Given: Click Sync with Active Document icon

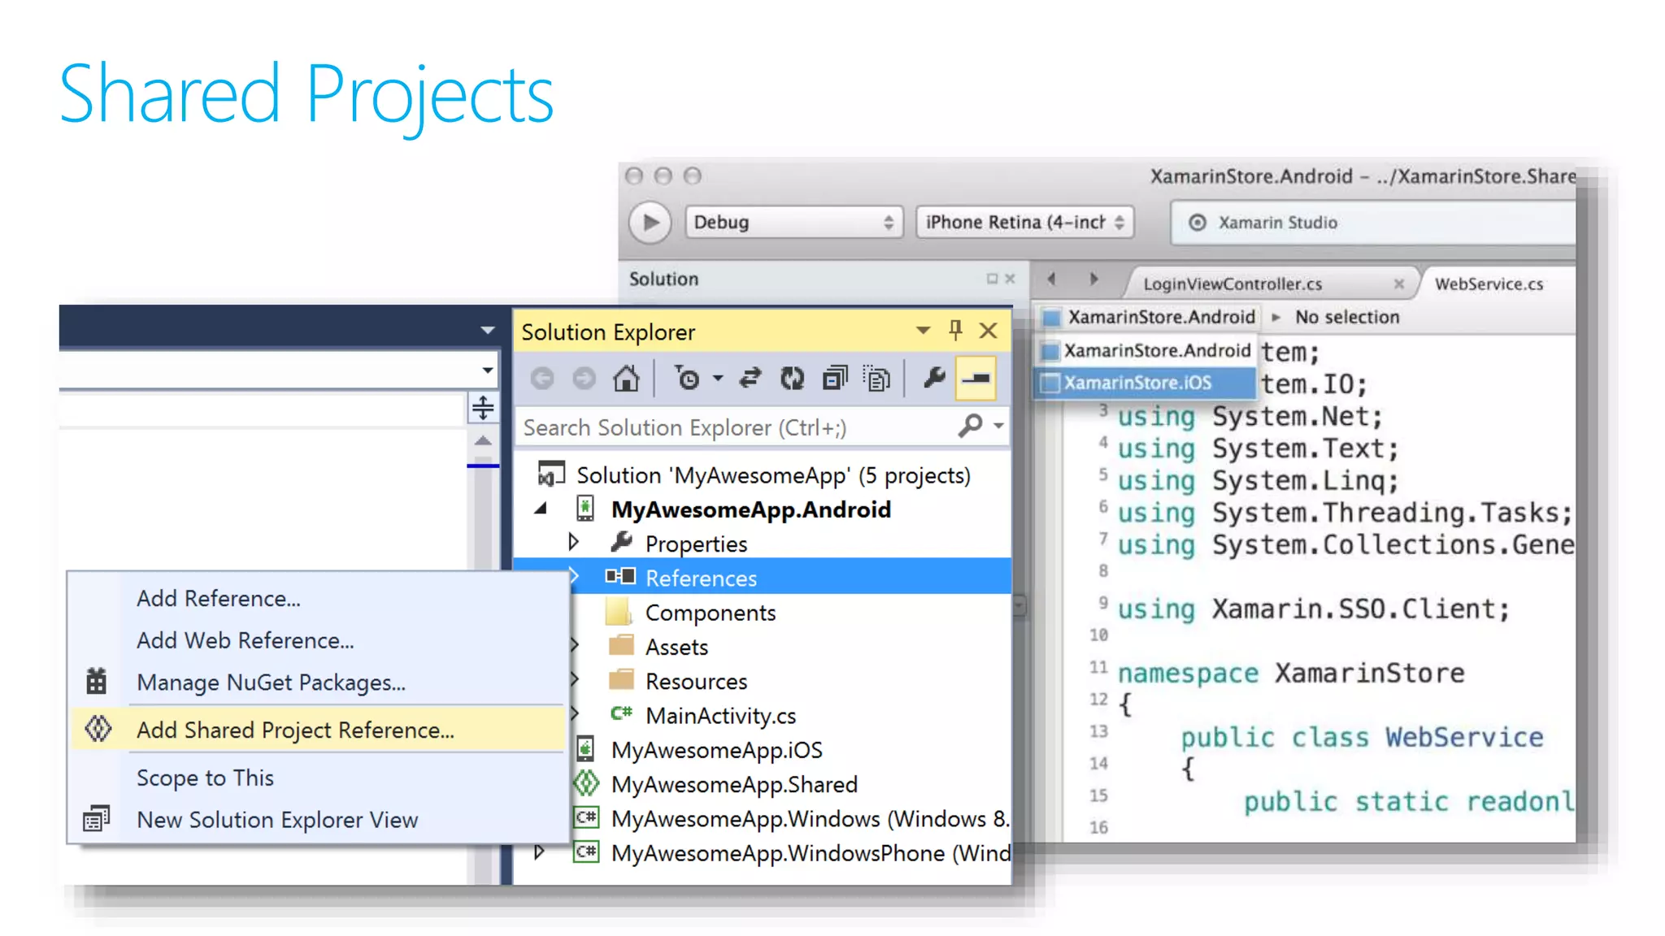Looking at the screenshot, I should pyautogui.click(x=750, y=379).
